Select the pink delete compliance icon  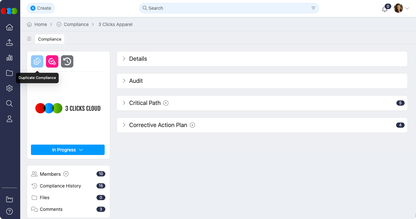tap(52, 61)
